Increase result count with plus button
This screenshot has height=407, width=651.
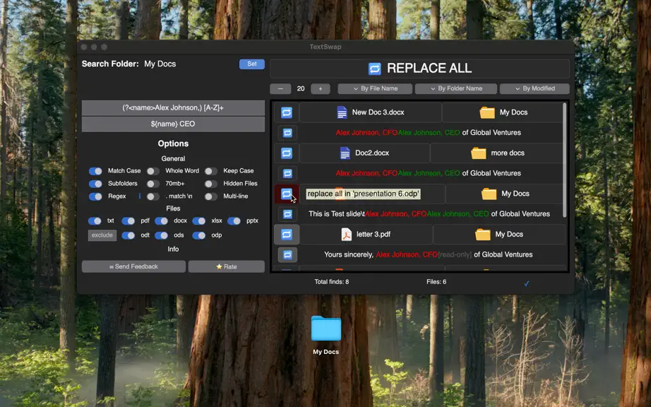click(x=320, y=89)
